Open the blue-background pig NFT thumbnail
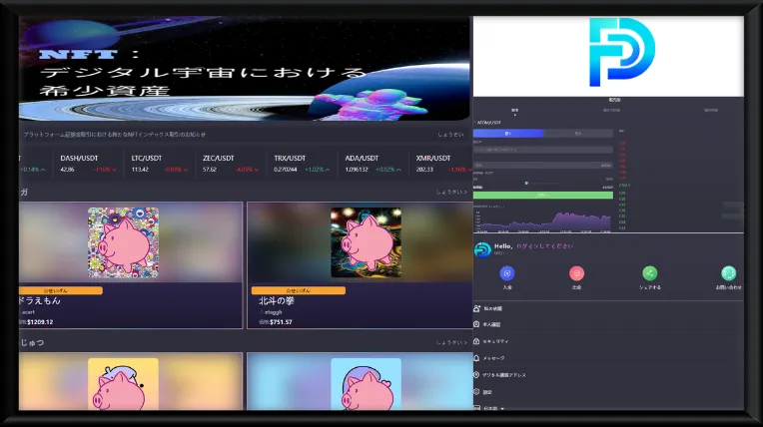The image size is (763, 427). (366, 384)
